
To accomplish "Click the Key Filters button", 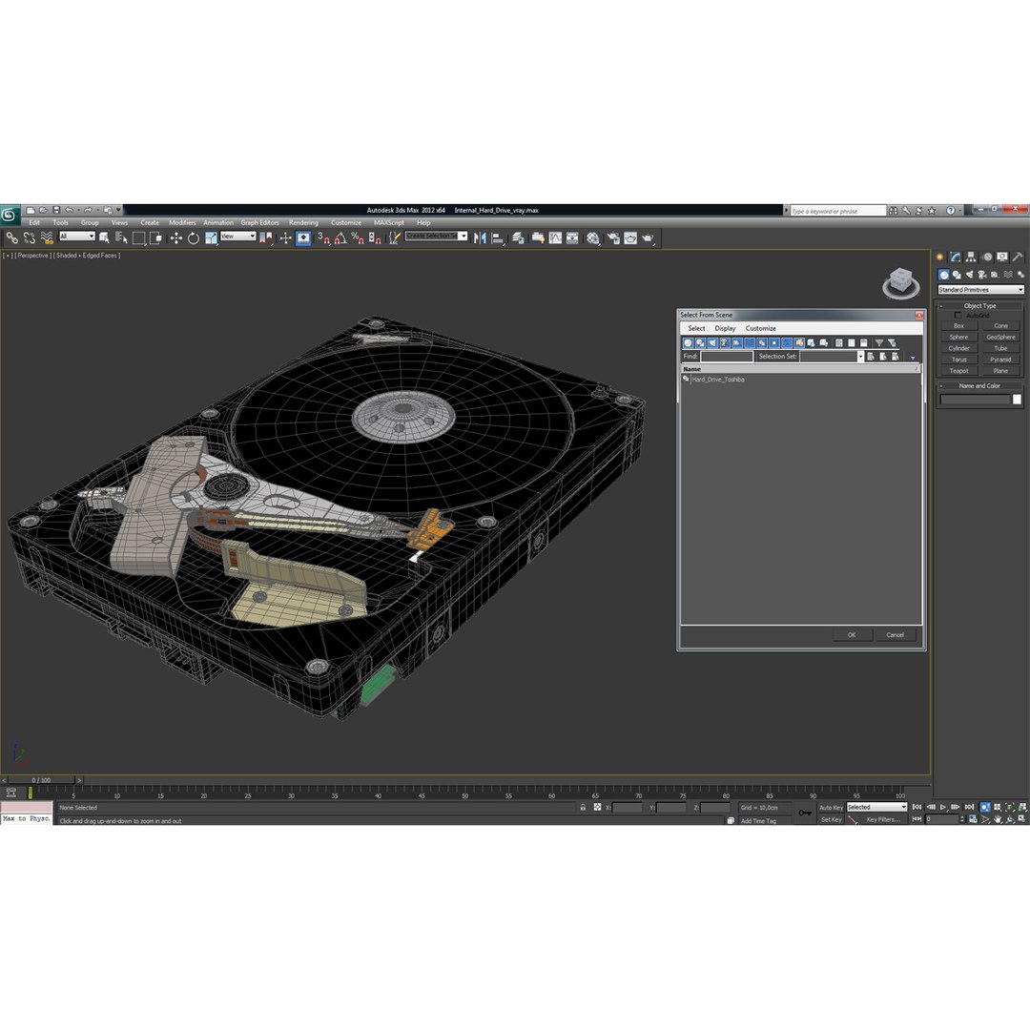I will click(883, 819).
